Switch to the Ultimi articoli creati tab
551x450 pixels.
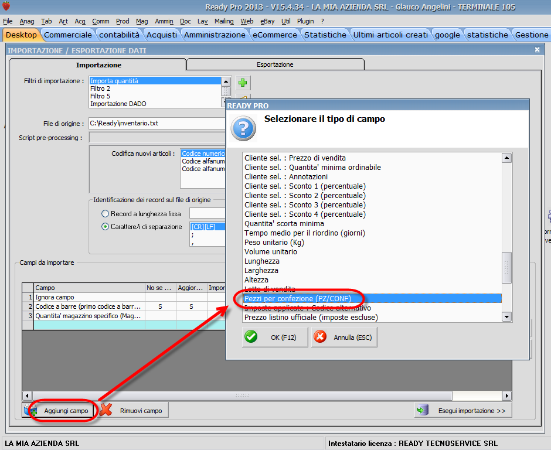tap(390, 35)
